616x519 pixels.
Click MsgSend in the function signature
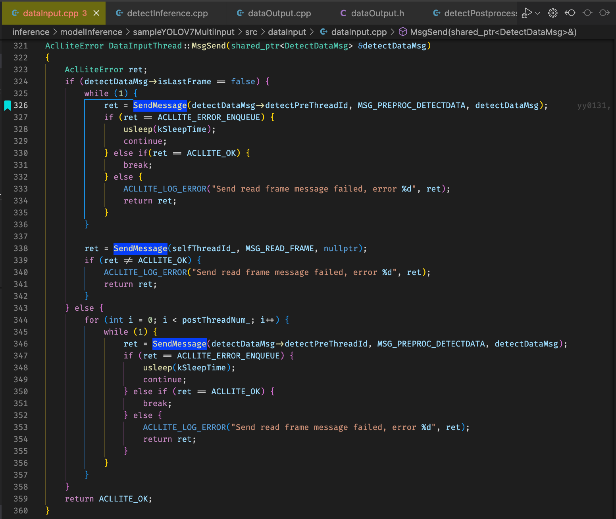point(209,46)
